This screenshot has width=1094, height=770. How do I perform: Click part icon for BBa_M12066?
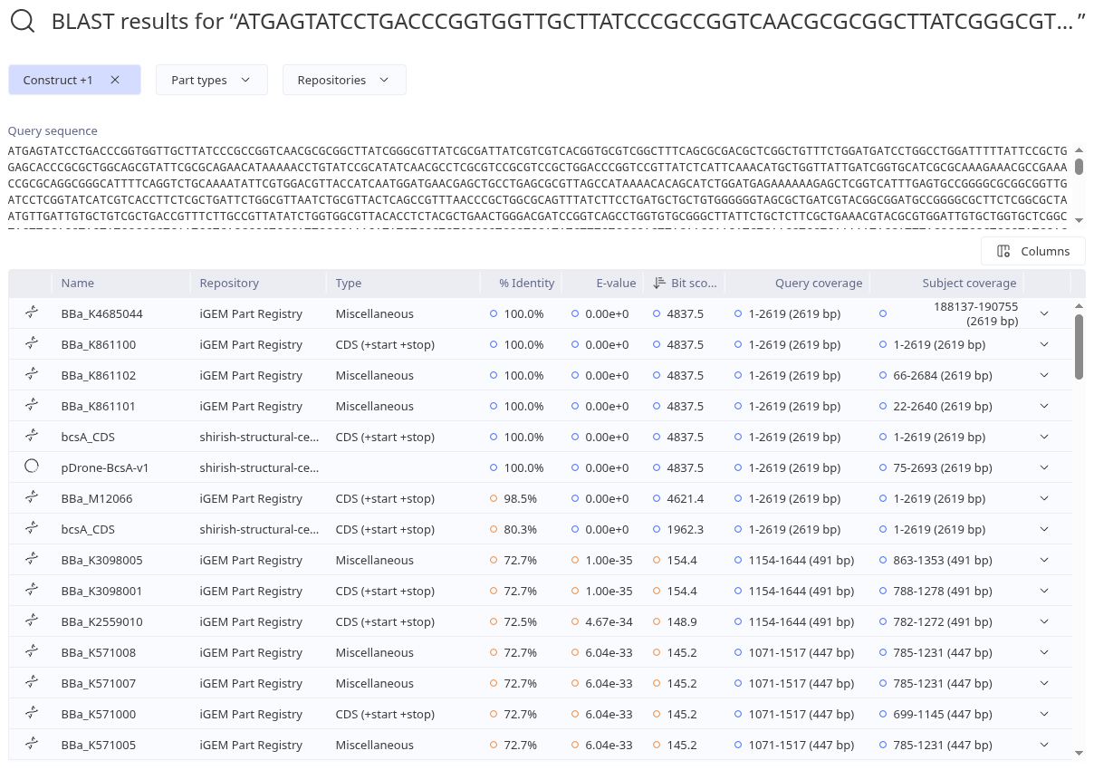click(32, 498)
